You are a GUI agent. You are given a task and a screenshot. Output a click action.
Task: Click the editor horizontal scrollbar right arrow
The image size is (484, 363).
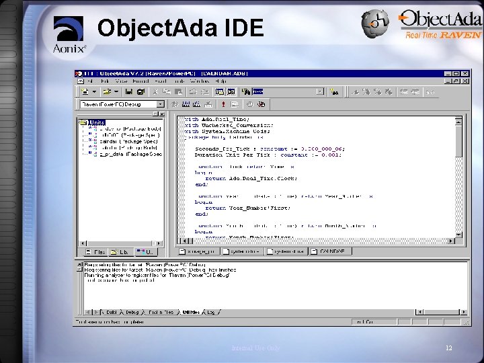pyautogui.click(x=451, y=241)
